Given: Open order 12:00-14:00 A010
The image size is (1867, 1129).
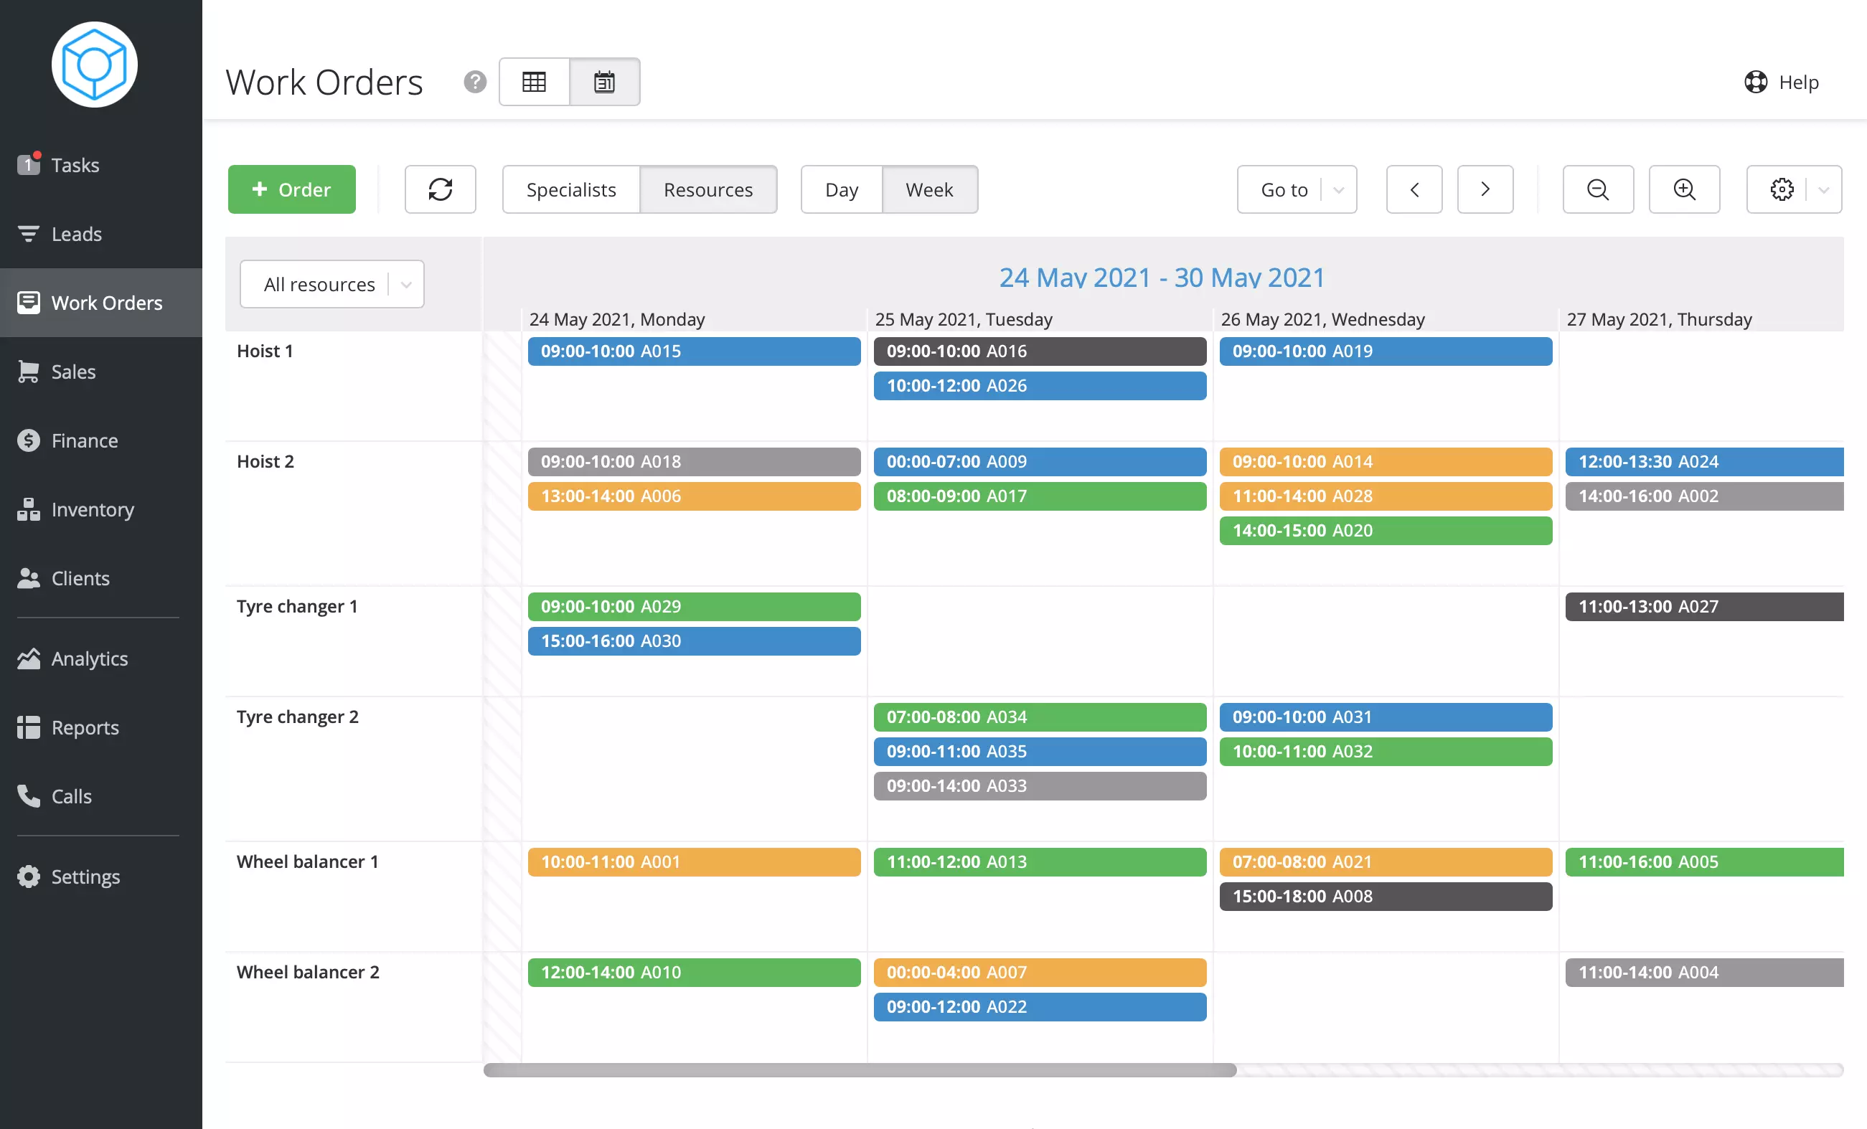Looking at the screenshot, I should (694, 973).
